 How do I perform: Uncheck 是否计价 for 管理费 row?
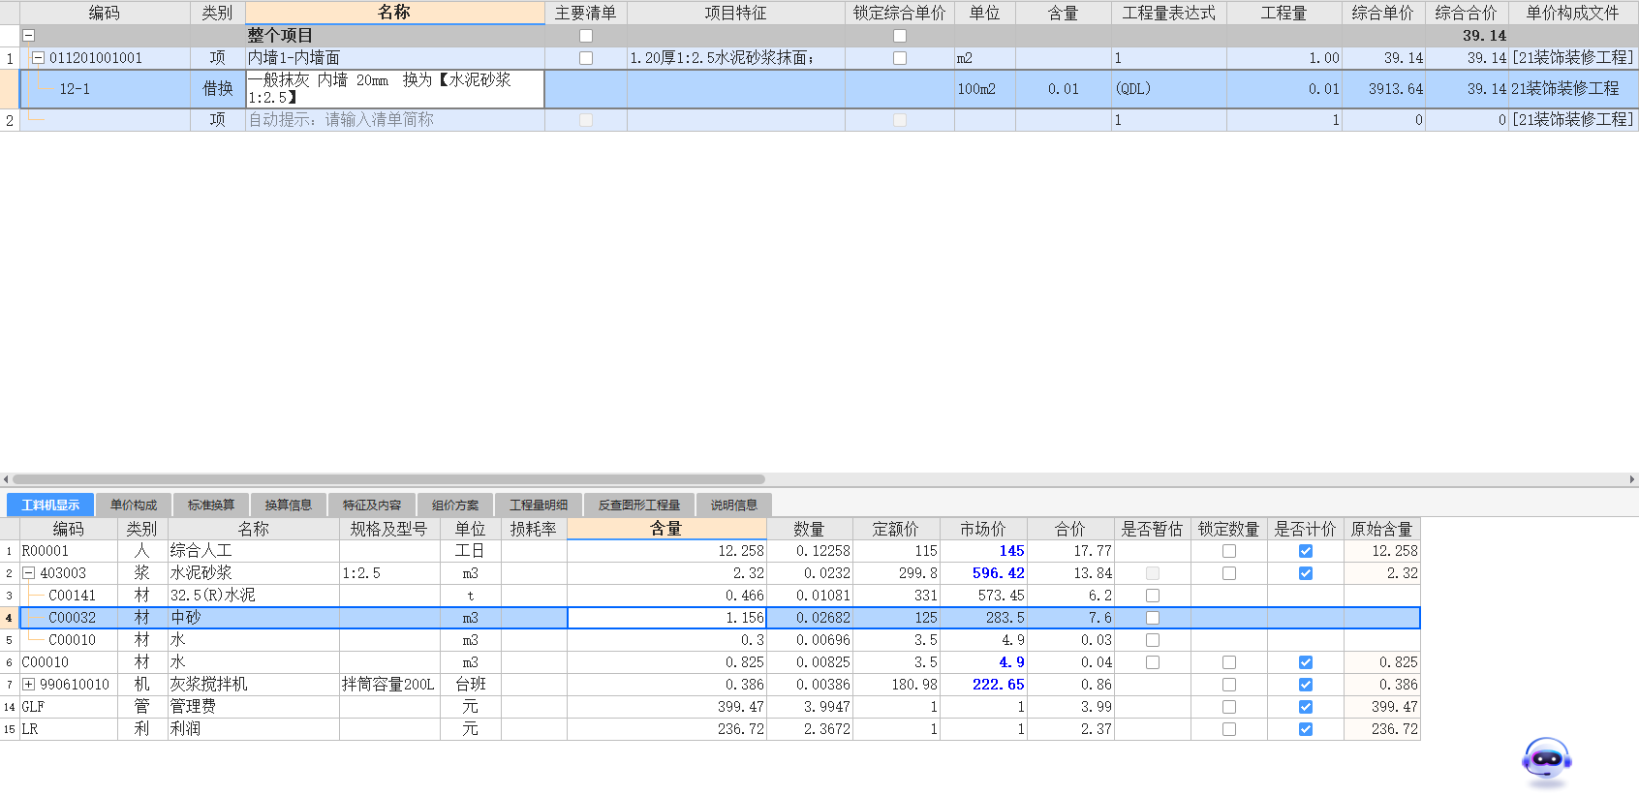[x=1306, y=707]
